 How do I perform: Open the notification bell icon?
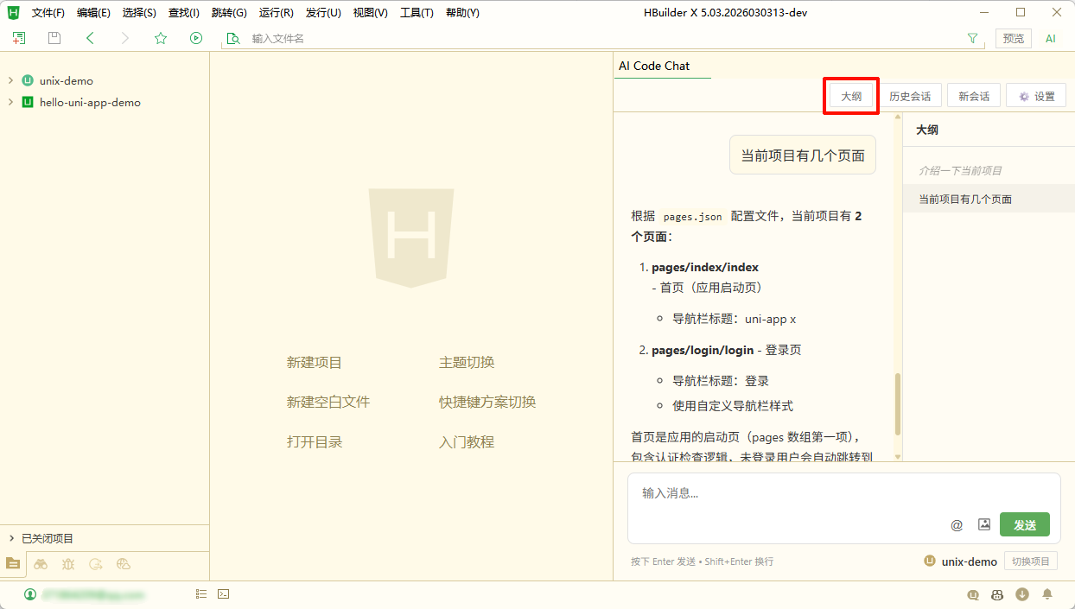coord(1047,594)
